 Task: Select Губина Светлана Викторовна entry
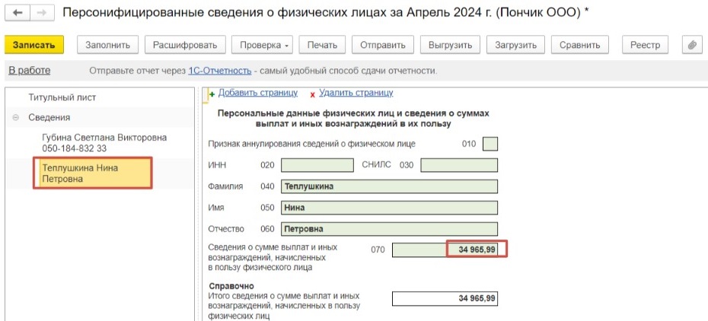[x=104, y=142]
